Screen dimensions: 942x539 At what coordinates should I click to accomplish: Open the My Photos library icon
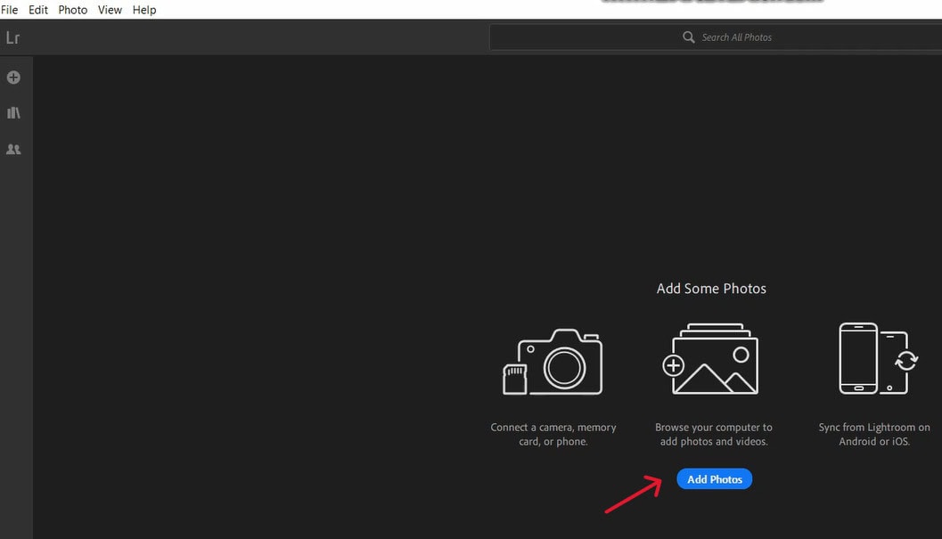pyautogui.click(x=13, y=113)
